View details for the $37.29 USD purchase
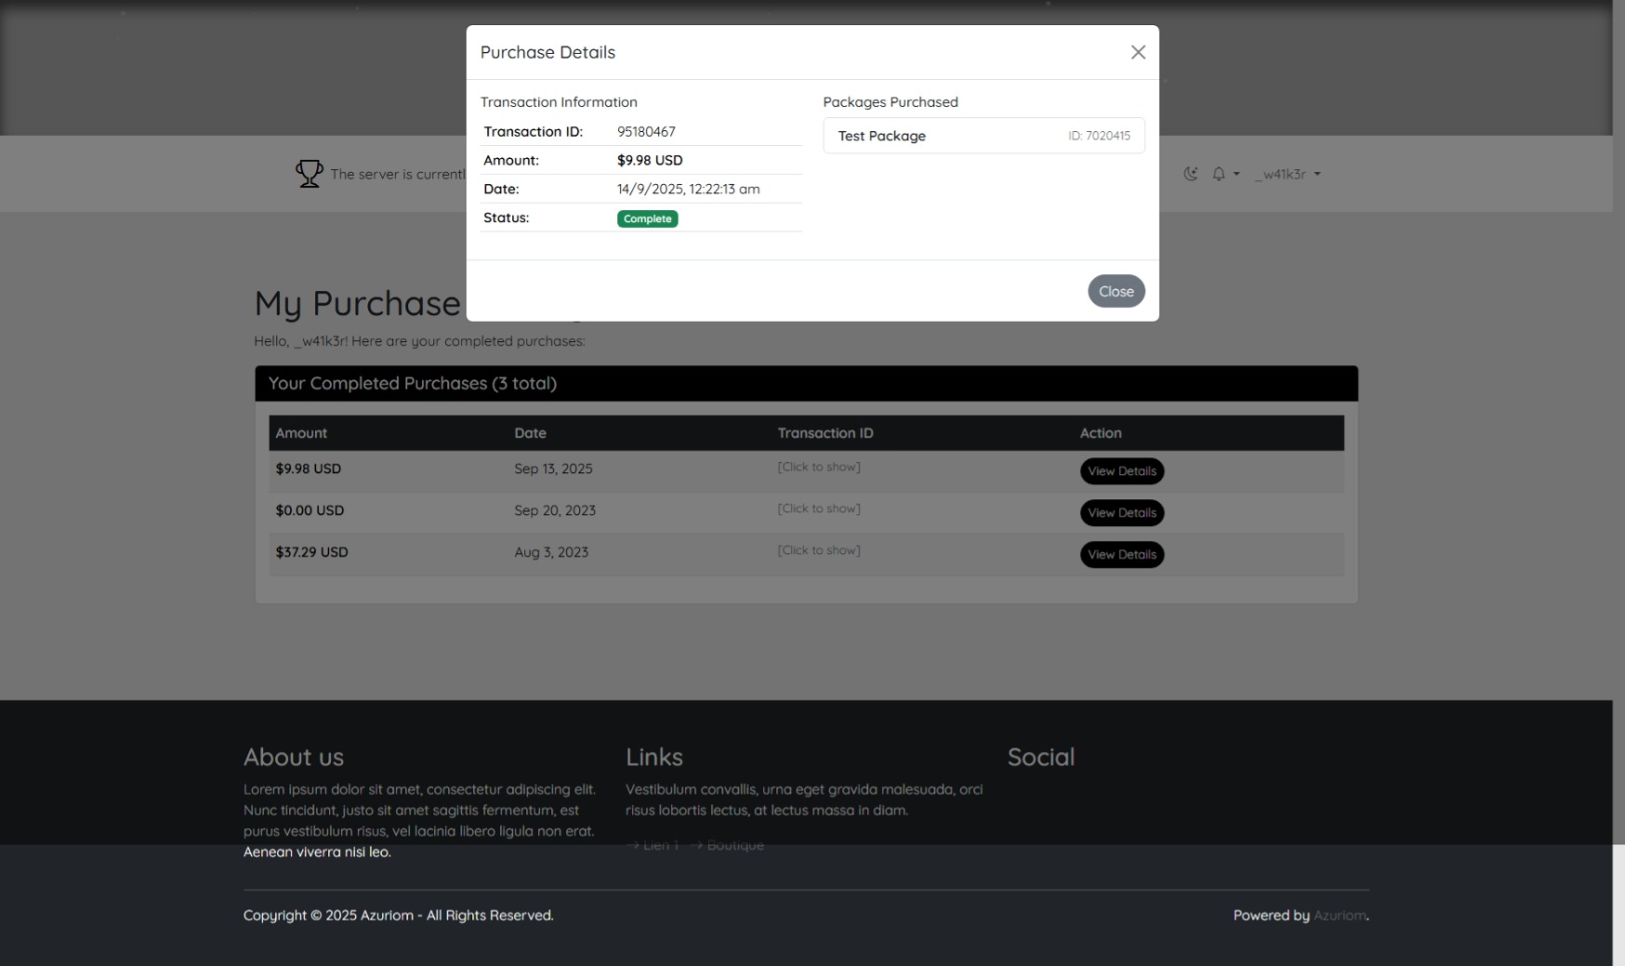 click(1121, 555)
